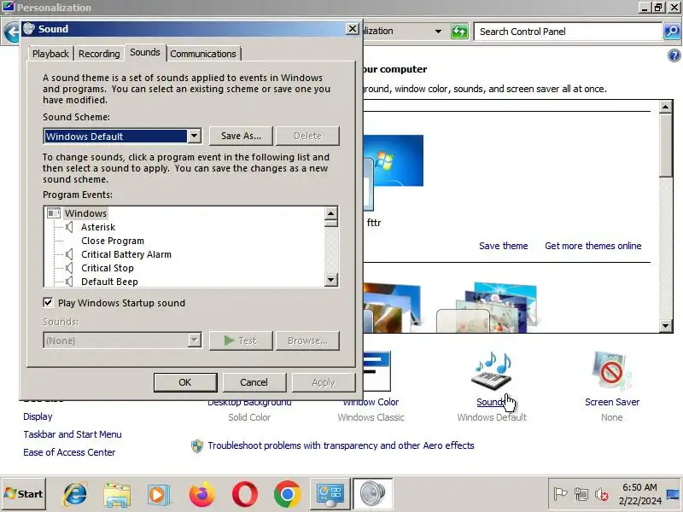
Task: Click the Windows folder icon in events list
Action: [54, 213]
